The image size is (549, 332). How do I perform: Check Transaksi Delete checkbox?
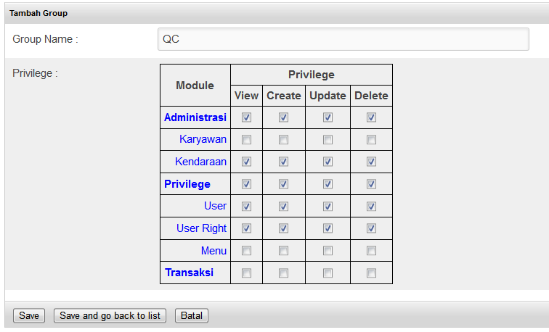coord(372,273)
